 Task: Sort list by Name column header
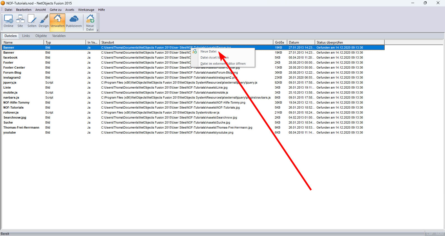(22, 42)
